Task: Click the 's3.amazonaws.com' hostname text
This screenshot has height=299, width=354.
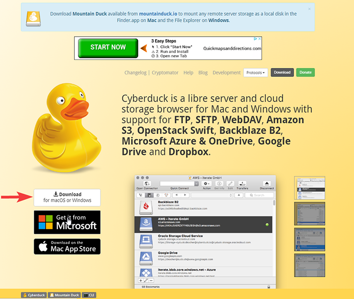Action: click(169, 222)
